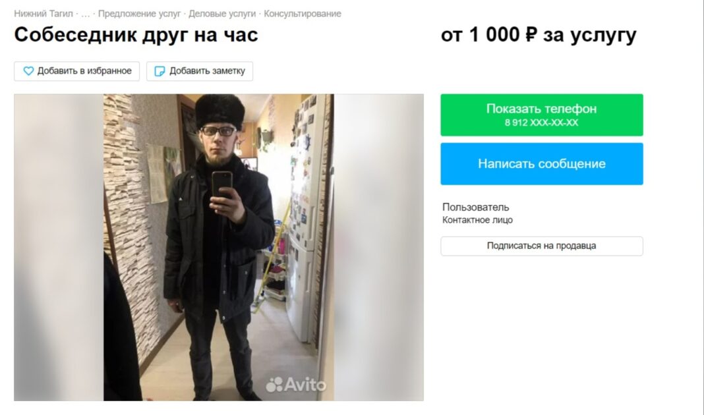Open the Деловые услуги breadcrumb category
Image resolution: width=704 pixels, height=415 pixels.
[221, 14]
